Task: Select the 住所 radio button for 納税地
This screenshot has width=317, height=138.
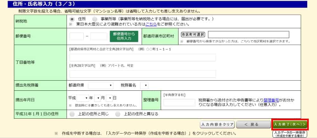Action: point(72,19)
